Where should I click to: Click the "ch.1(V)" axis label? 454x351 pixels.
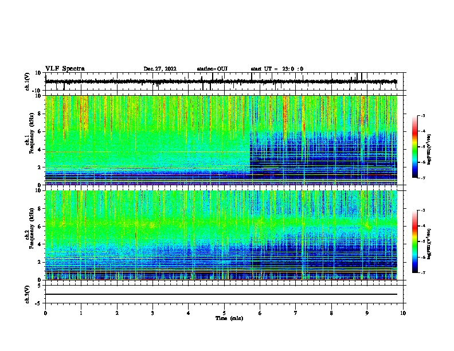coord(28,81)
